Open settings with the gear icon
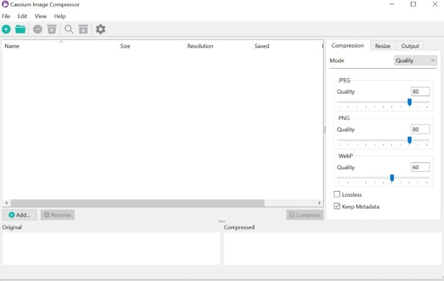The height and width of the screenshot is (281, 444). (x=100, y=29)
